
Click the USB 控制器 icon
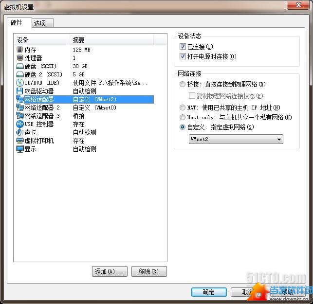click(20, 124)
